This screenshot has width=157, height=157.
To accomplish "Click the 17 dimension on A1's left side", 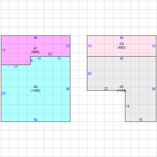I will (3, 50).
